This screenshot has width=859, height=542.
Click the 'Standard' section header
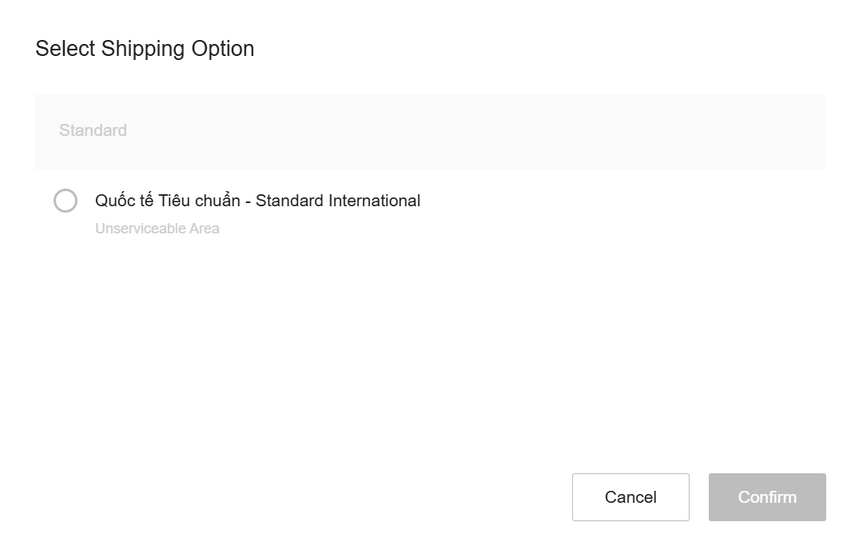93,130
